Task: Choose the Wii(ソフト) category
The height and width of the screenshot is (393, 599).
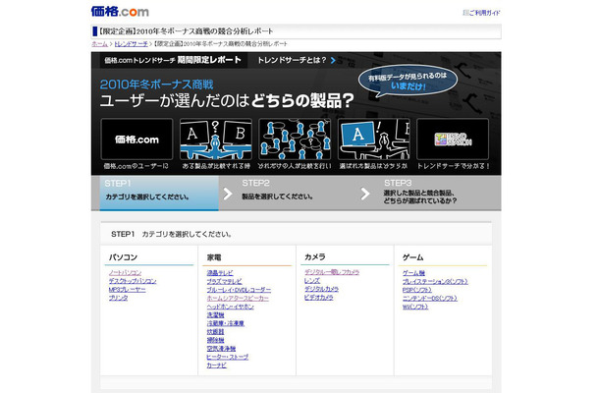Action: coord(415,307)
